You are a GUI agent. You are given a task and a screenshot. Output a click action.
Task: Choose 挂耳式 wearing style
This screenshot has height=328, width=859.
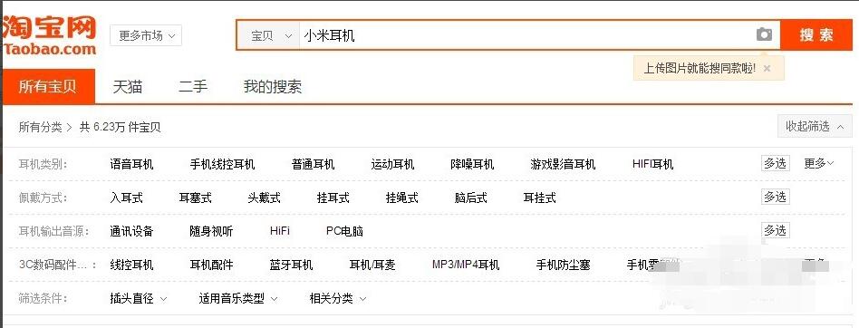(333, 198)
